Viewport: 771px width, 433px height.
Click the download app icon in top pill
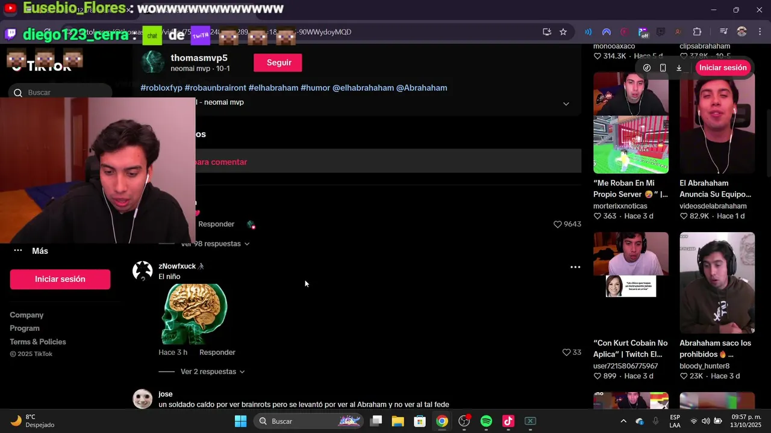(x=679, y=68)
